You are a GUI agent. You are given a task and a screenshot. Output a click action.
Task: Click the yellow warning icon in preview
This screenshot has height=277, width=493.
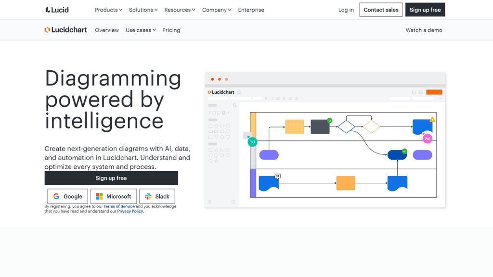click(x=433, y=119)
